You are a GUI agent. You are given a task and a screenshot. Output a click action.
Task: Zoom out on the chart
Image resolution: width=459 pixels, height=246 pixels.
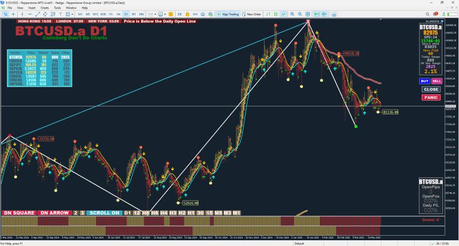(x=300, y=14)
